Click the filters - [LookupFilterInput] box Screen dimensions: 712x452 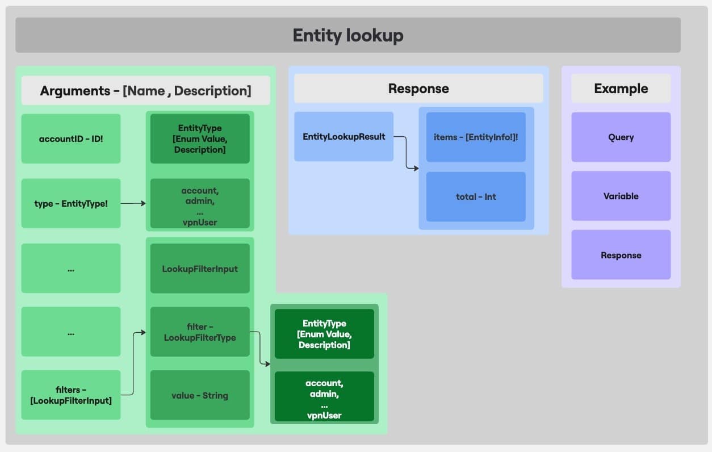[x=71, y=395]
